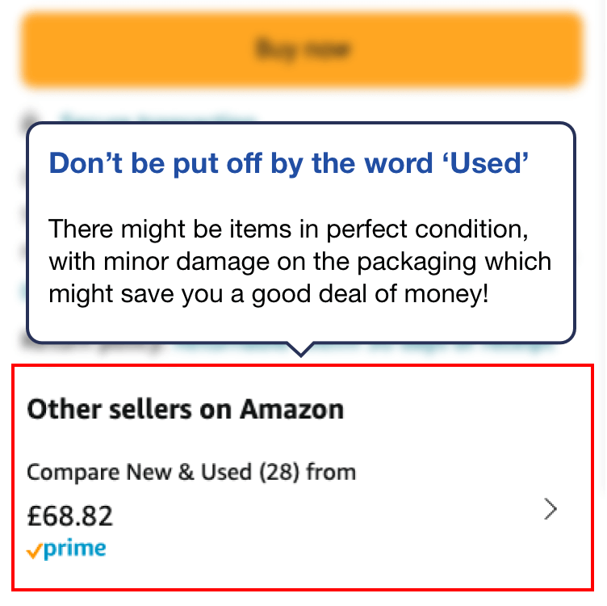
Task: Click the Other sellers on Amazon heading
Action: pos(186,409)
